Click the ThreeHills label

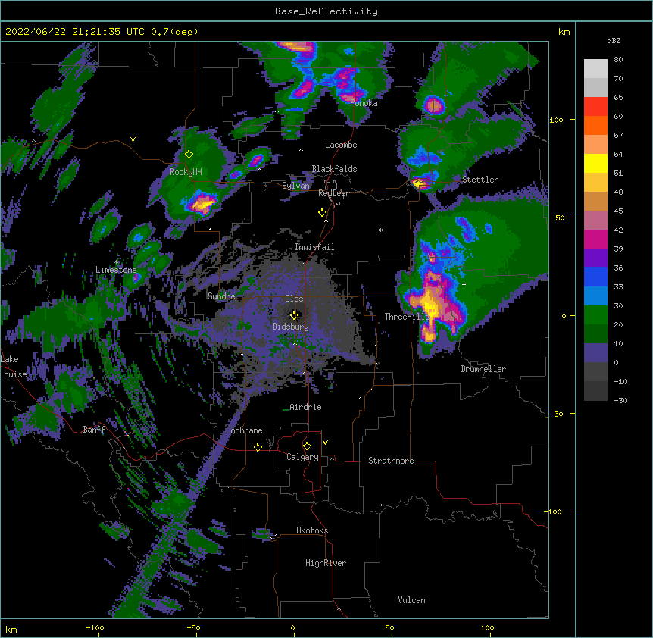coord(407,317)
